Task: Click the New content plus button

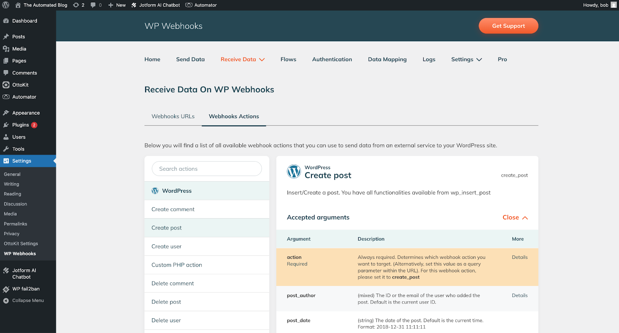Action: click(x=117, y=5)
